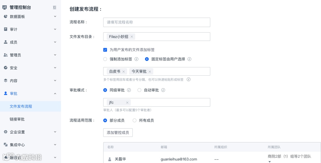Click the info icon next to 同级审批
The width and height of the screenshot is (321, 163).
coord(129,90)
